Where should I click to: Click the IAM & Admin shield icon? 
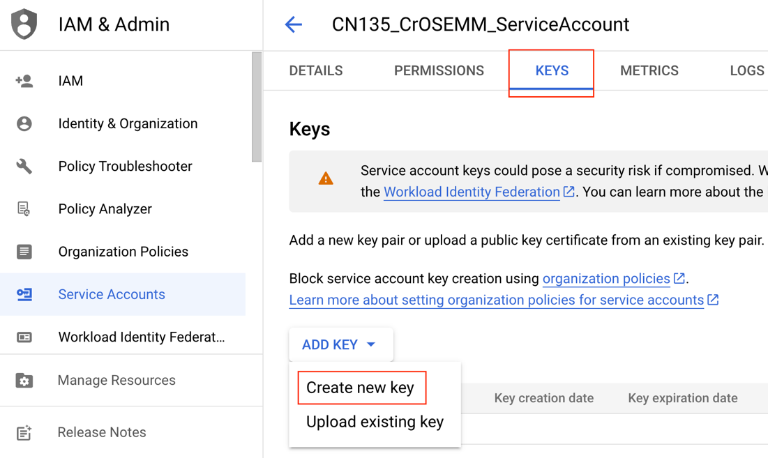tap(24, 24)
